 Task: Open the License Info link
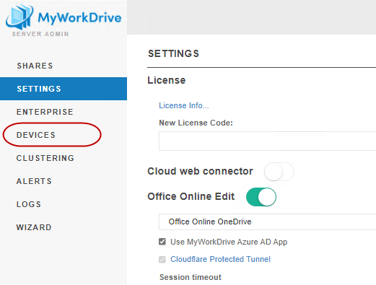(x=184, y=105)
